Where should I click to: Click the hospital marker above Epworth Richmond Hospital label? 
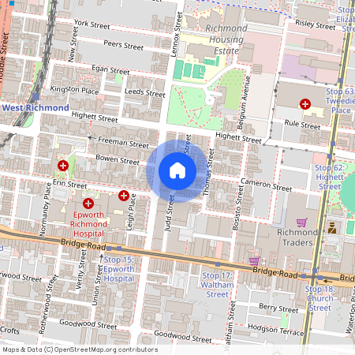(x=88, y=204)
